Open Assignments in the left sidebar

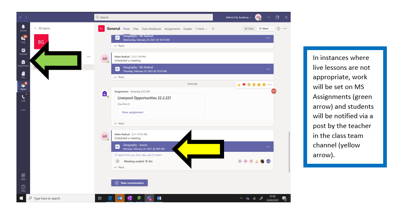[x=23, y=63]
